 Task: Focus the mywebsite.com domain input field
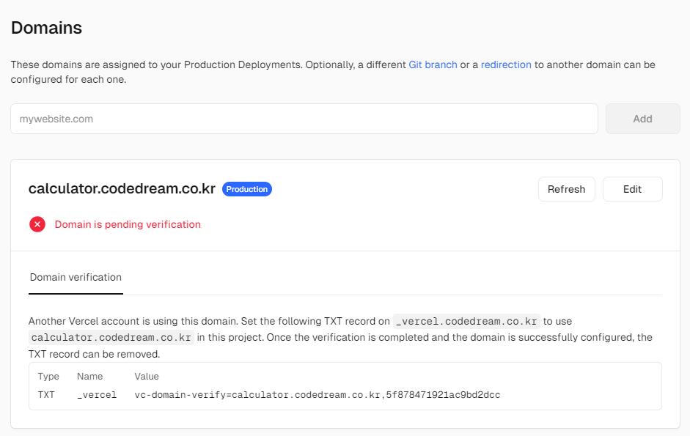pyautogui.click(x=304, y=119)
